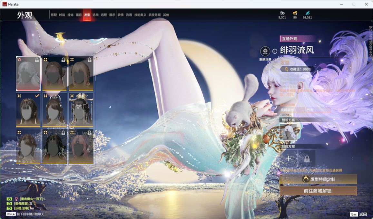The width and height of the screenshot is (373, 219).
Task: Click lock icon on pink-tipped brown hairstyle
Action: pyautogui.click(x=63, y=60)
